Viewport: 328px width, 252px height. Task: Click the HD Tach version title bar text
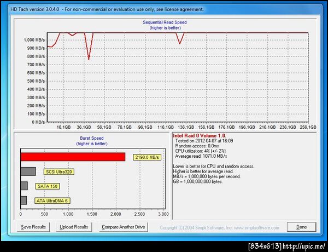pos(107,9)
